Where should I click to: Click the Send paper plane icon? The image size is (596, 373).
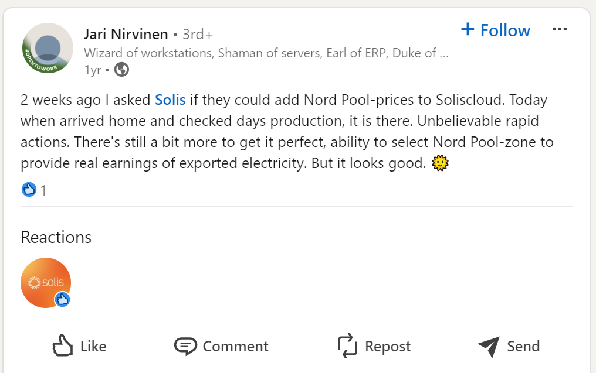[x=489, y=347]
